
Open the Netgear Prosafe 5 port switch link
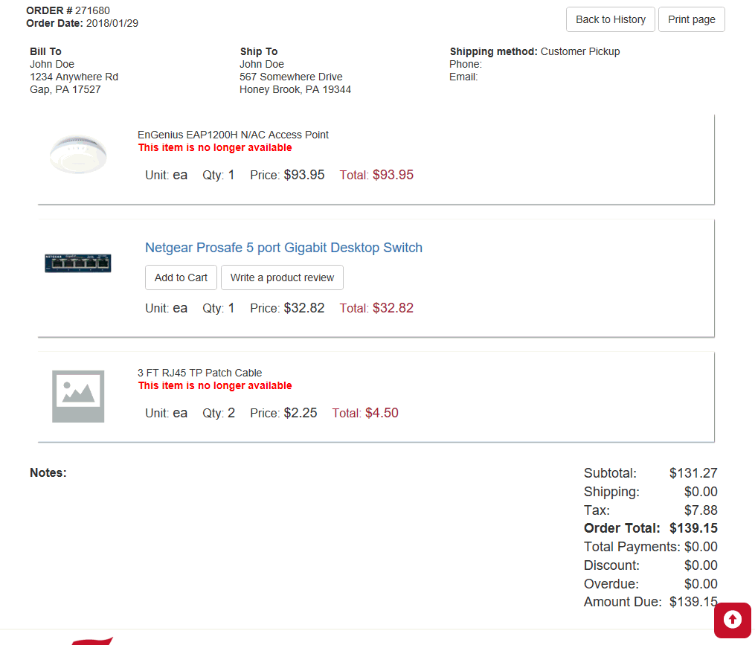coord(283,248)
